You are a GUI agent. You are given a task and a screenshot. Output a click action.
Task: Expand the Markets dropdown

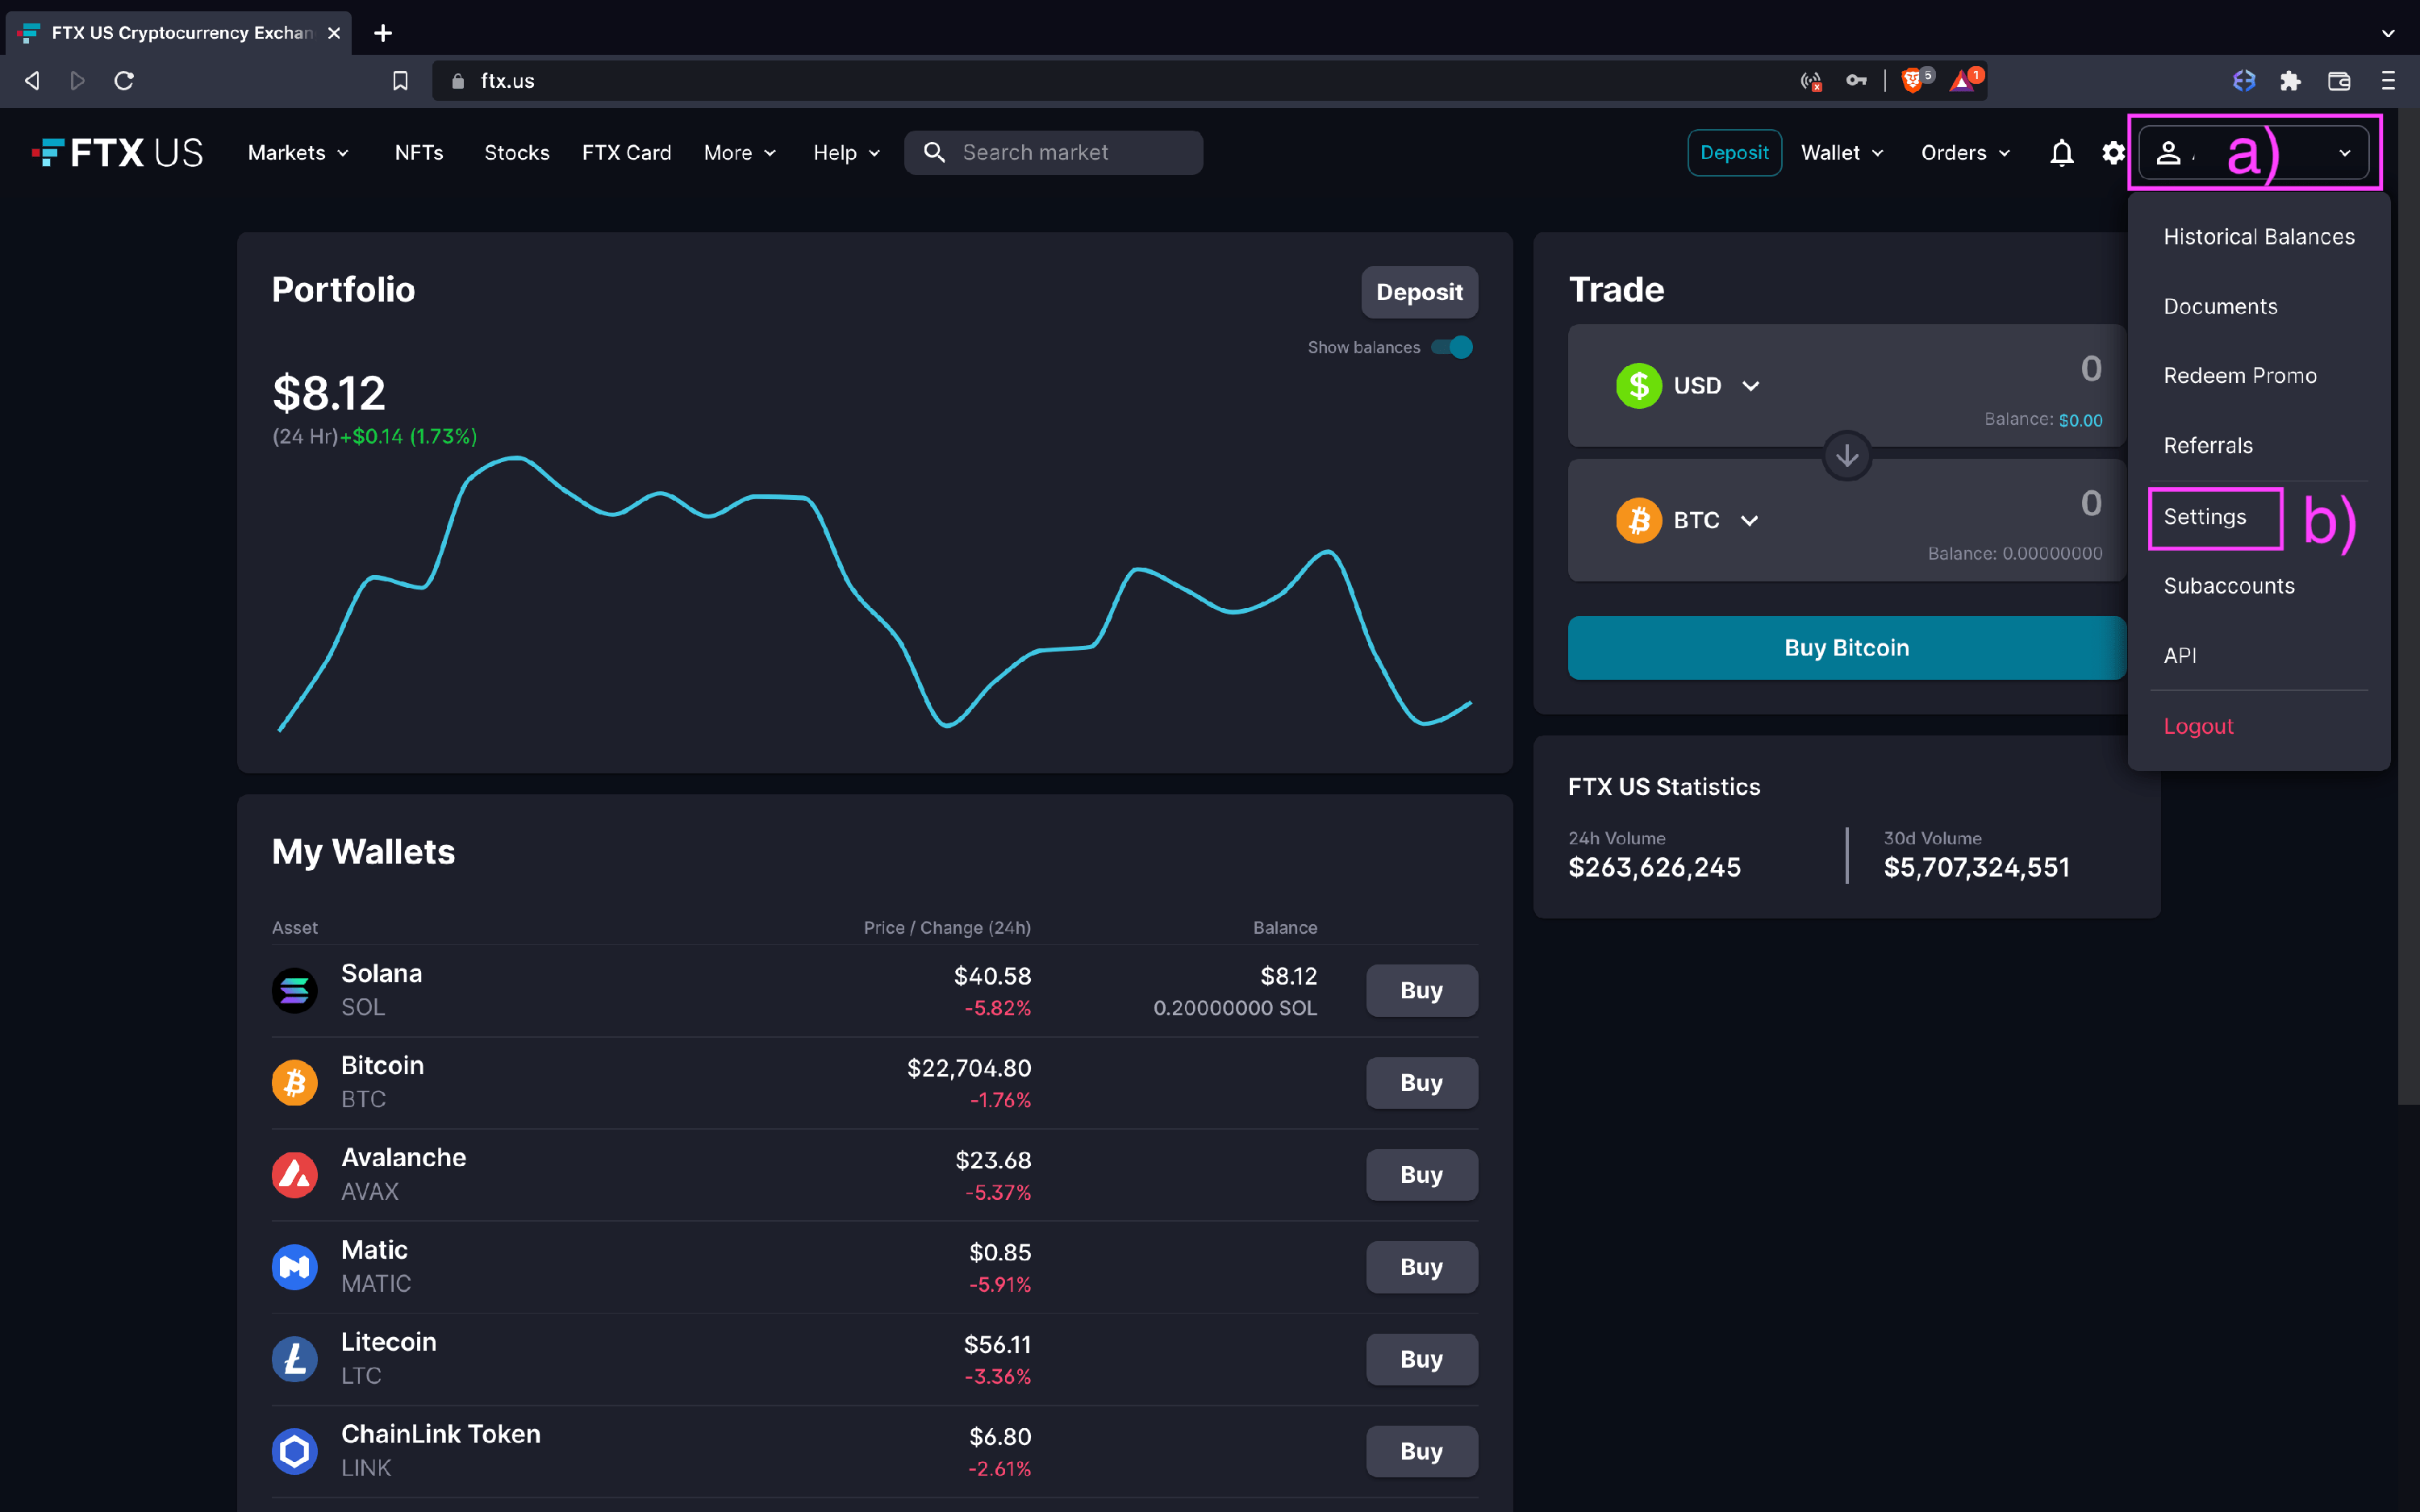(x=298, y=153)
